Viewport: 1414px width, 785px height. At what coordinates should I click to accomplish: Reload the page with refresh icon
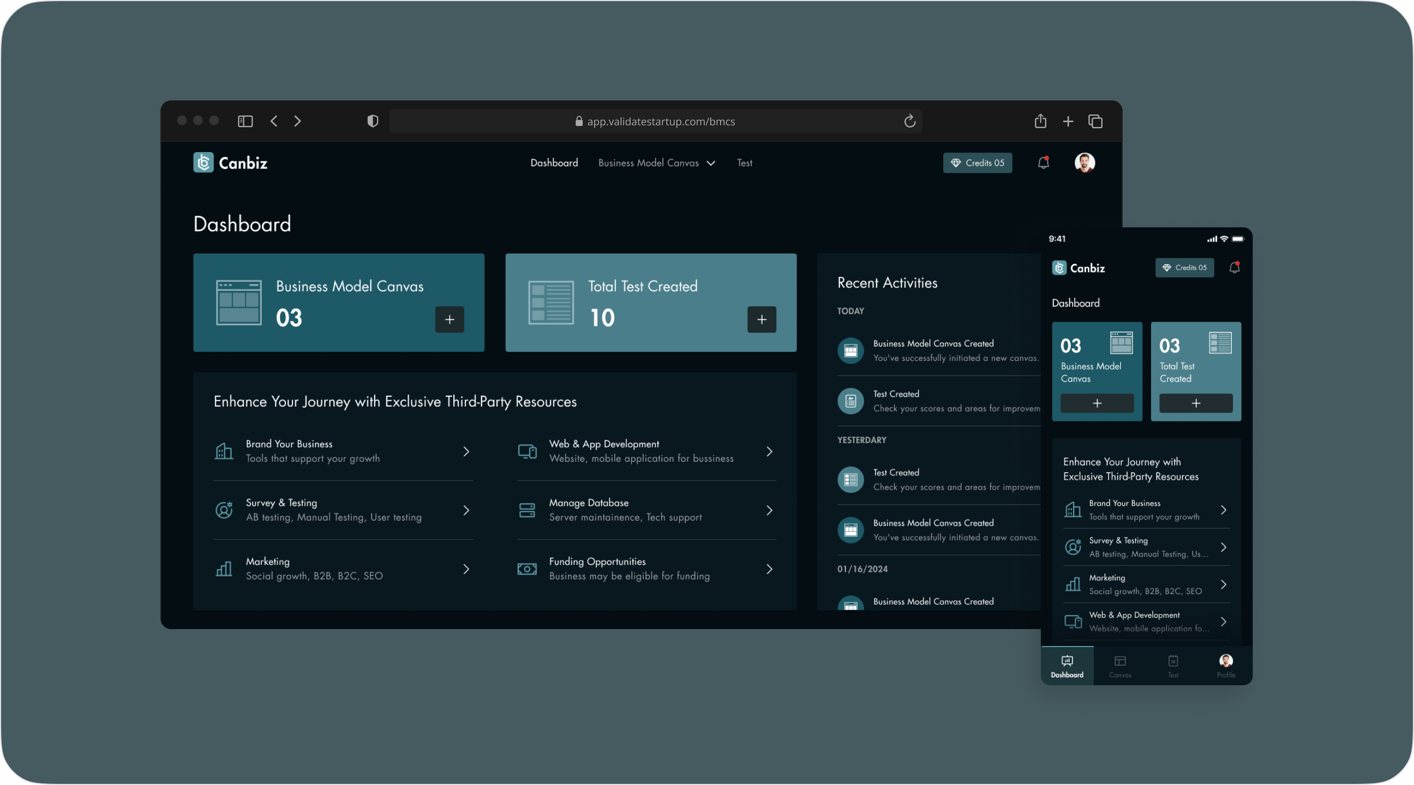coord(909,121)
